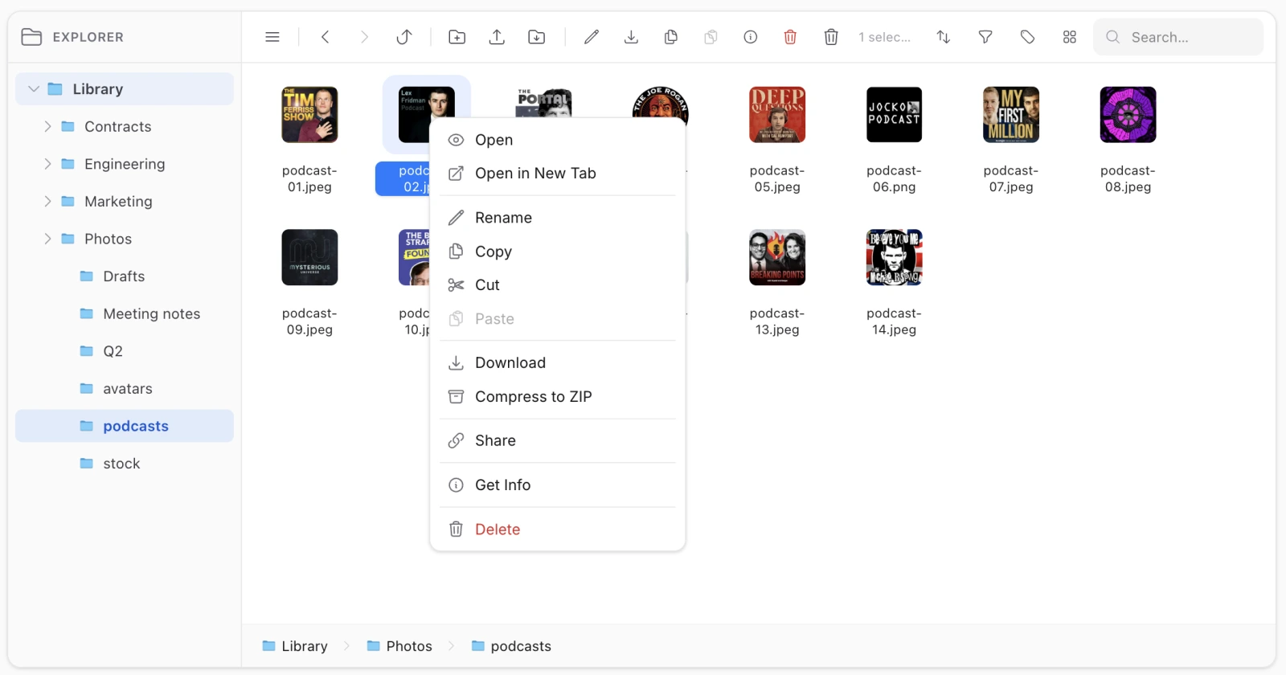
Task: Click the grey trash bin toolbar icon
Action: click(831, 37)
